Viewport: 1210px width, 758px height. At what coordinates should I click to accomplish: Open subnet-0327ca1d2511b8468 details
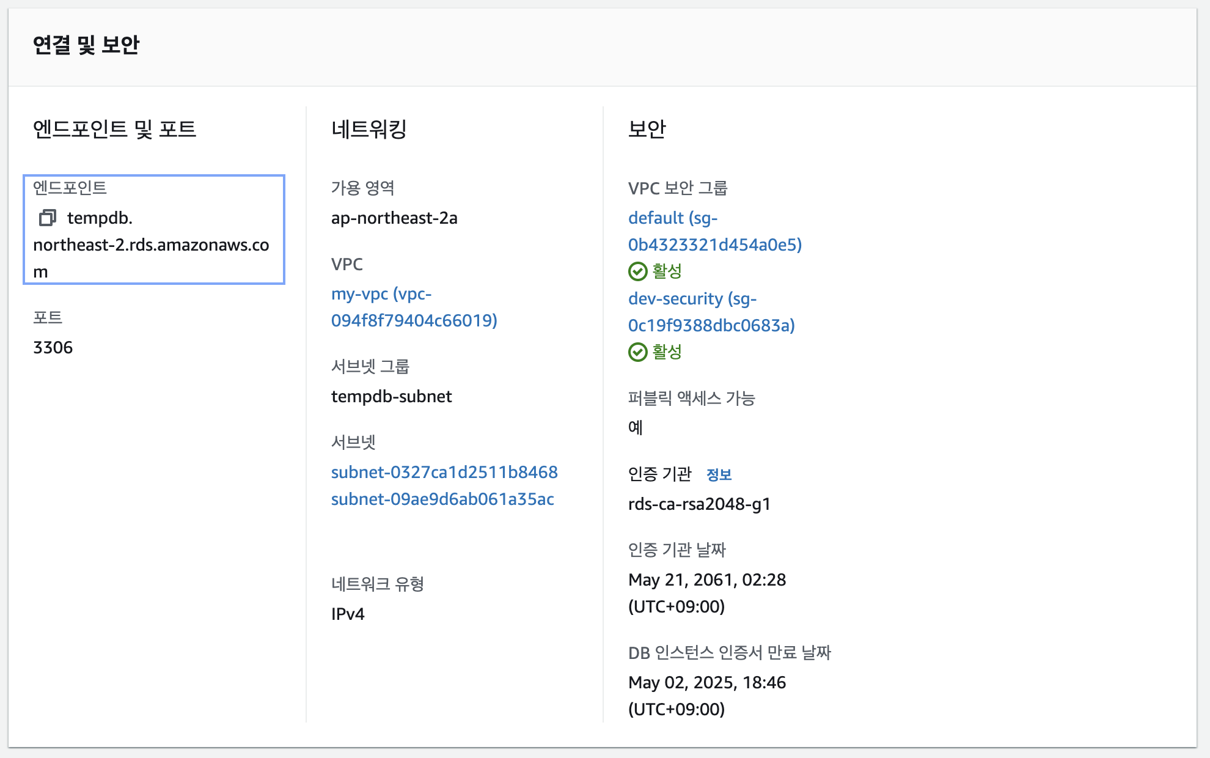[x=444, y=471]
